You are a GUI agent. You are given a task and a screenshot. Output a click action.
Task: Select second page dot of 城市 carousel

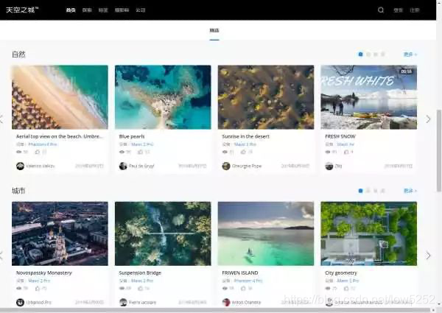tap(368, 191)
